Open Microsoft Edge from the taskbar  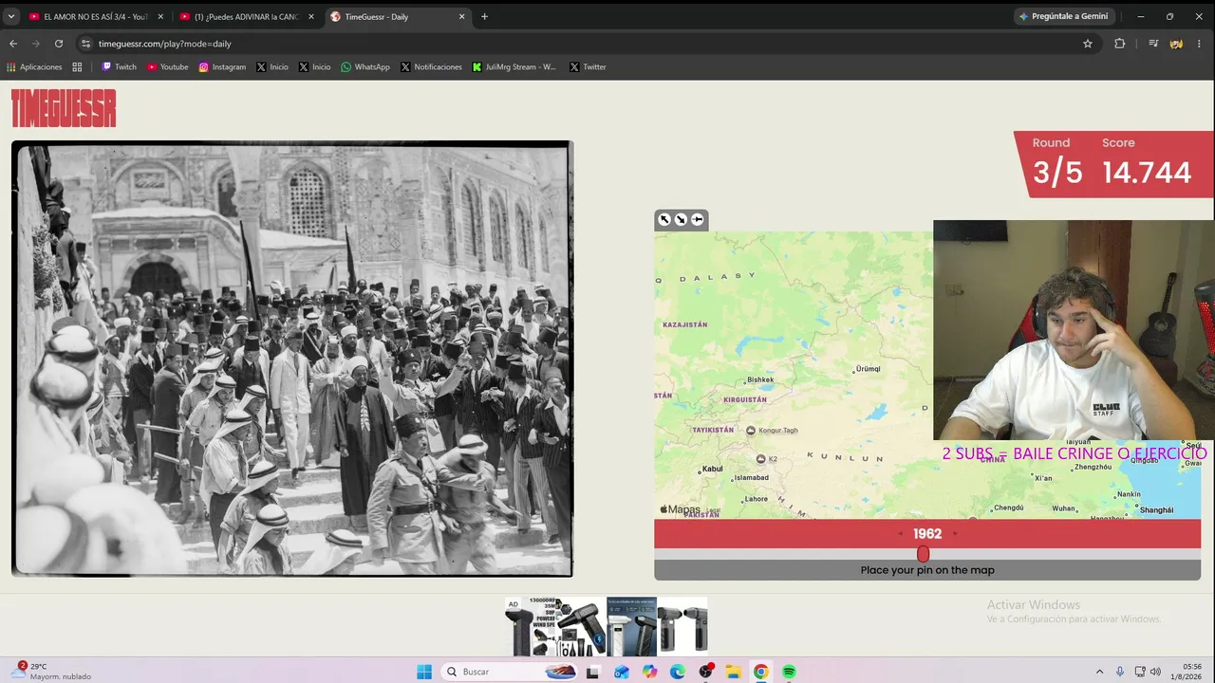point(677,672)
